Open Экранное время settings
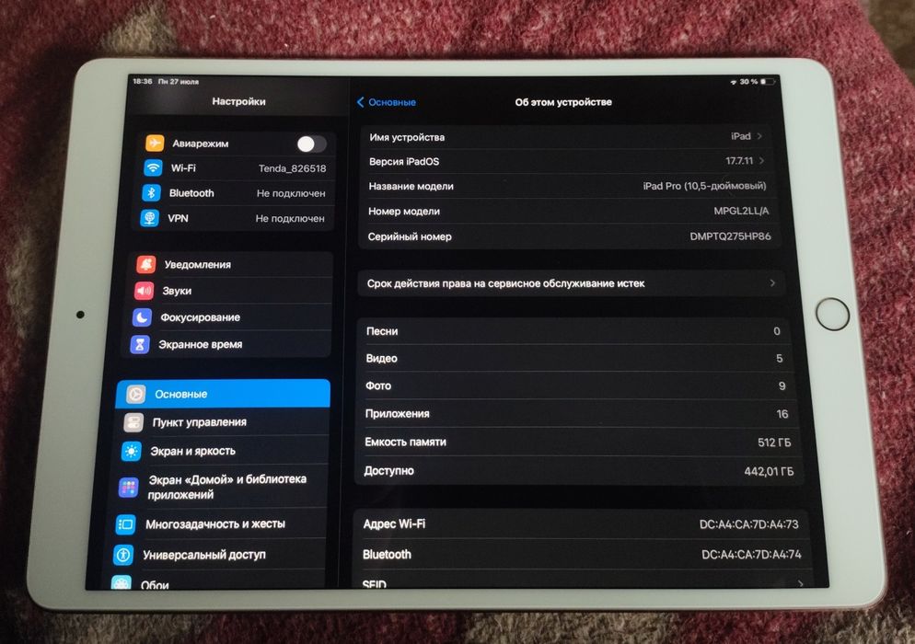 [x=226, y=344]
